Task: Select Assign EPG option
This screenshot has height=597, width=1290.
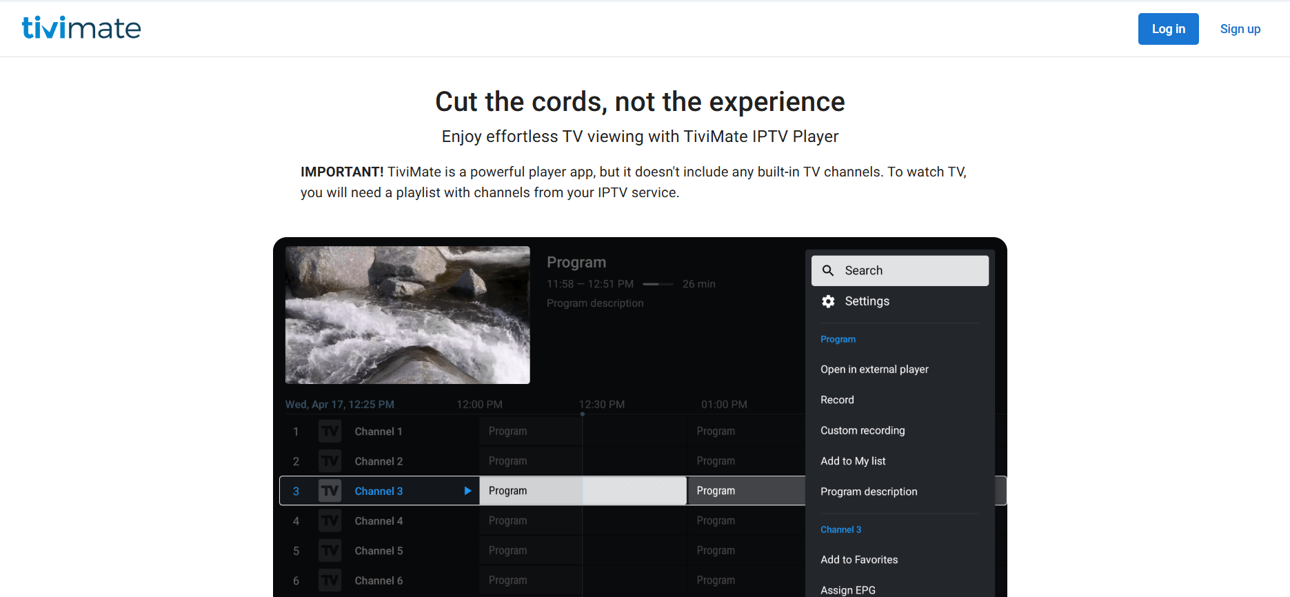Action: coord(848,590)
